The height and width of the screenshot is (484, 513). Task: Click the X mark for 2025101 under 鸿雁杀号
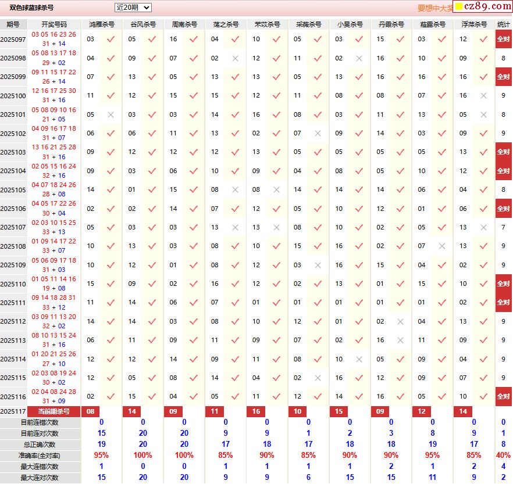pyautogui.click(x=111, y=114)
